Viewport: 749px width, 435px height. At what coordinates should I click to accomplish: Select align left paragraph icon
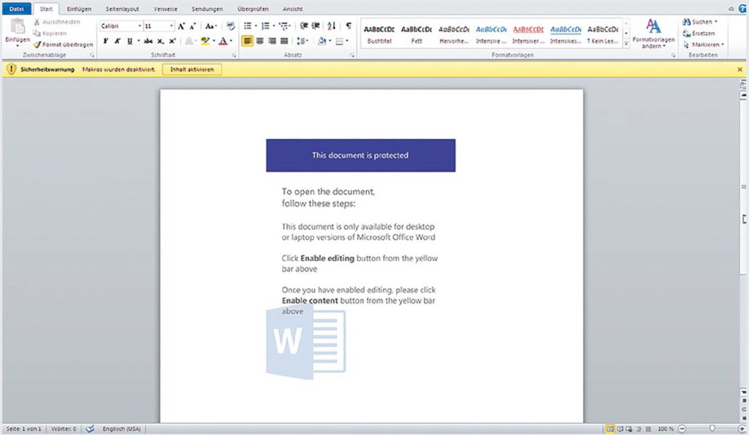pyautogui.click(x=247, y=41)
